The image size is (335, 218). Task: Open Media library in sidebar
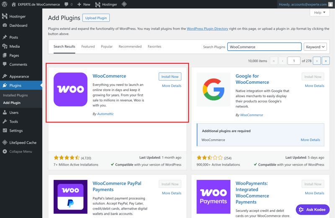[x=14, y=47]
